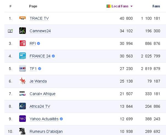
Task: Click the Camnews24 logo icon
Action: pos(23,31)
